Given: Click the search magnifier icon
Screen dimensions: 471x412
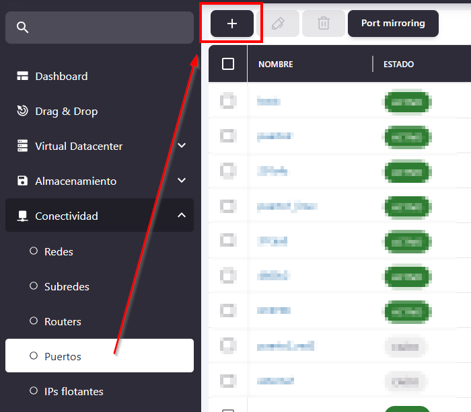Looking at the screenshot, I should tap(23, 28).
